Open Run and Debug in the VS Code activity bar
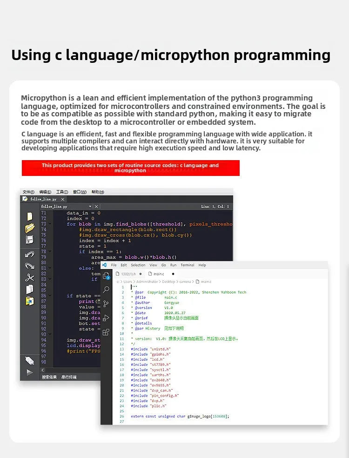The width and height of the screenshot is (349, 458). click(106, 318)
